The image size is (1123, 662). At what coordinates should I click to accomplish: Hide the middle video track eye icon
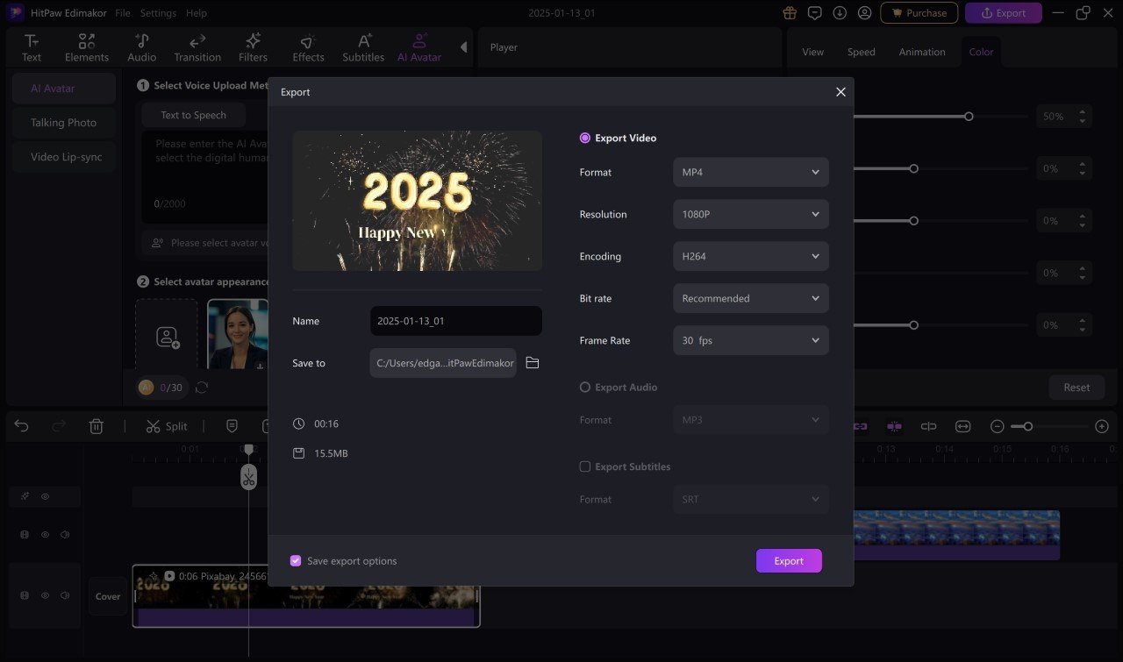point(46,535)
